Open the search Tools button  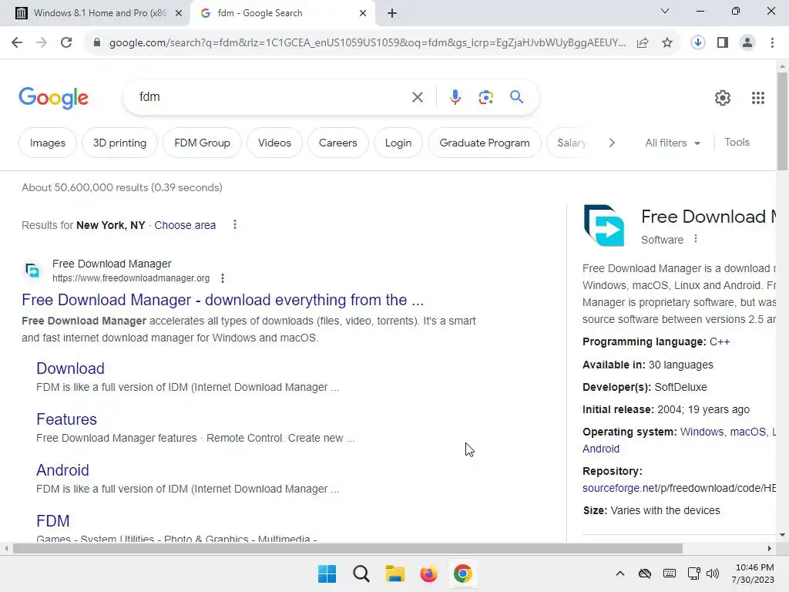click(x=737, y=143)
